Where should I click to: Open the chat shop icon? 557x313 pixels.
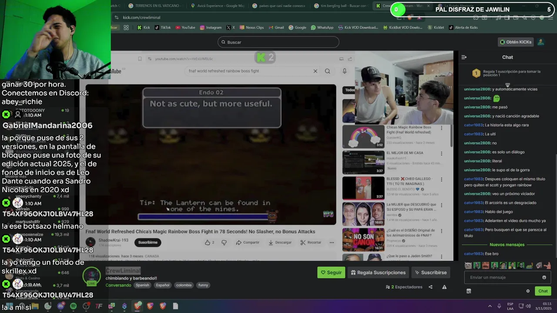click(x=469, y=291)
